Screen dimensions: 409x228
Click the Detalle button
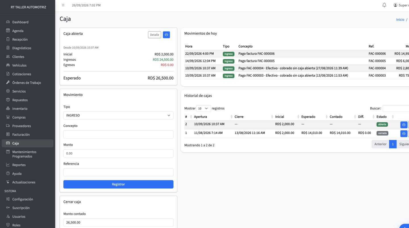tap(155, 35)
